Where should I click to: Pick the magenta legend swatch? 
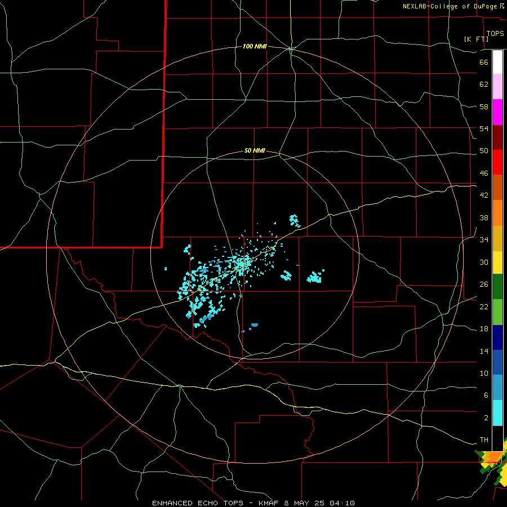(x=497, y=112)
